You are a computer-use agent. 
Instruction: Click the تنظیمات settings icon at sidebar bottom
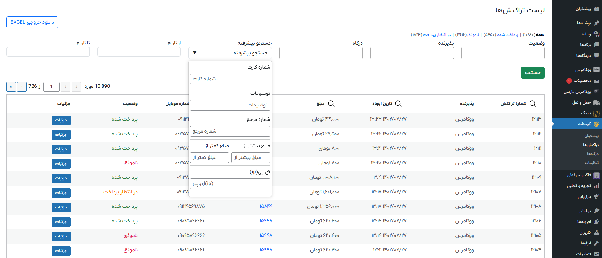click(596, 254)
